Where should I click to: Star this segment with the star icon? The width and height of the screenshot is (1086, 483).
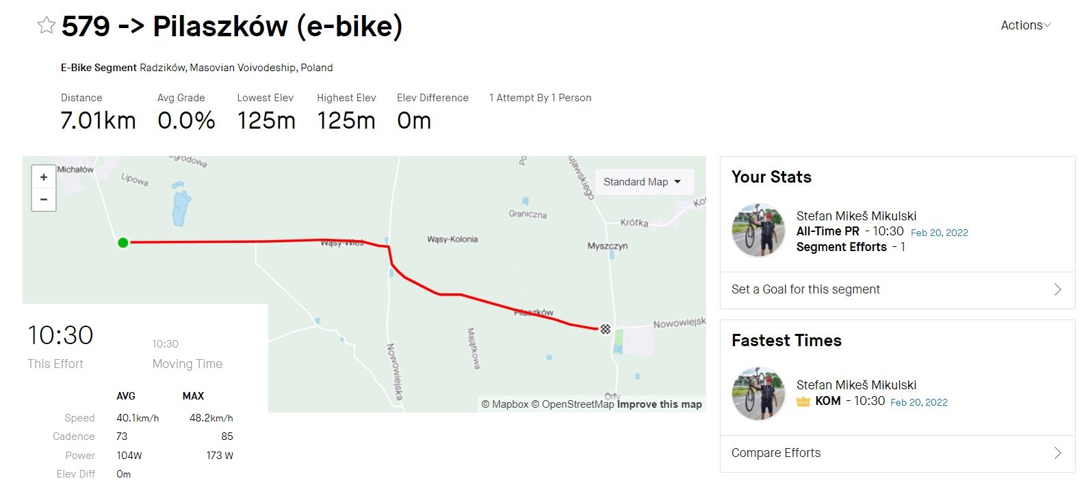(47, 26)
